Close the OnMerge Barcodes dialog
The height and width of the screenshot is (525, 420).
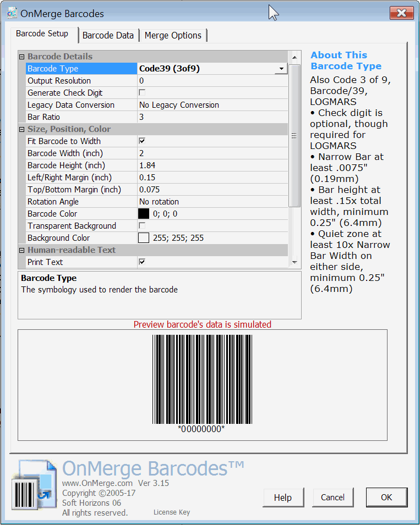(x=401, y=13)
